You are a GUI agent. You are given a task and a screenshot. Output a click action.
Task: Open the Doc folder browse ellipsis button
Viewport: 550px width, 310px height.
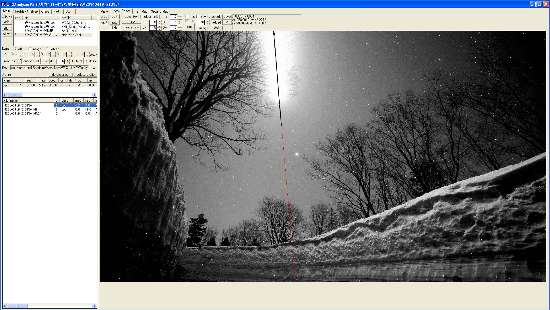(94, 68)
